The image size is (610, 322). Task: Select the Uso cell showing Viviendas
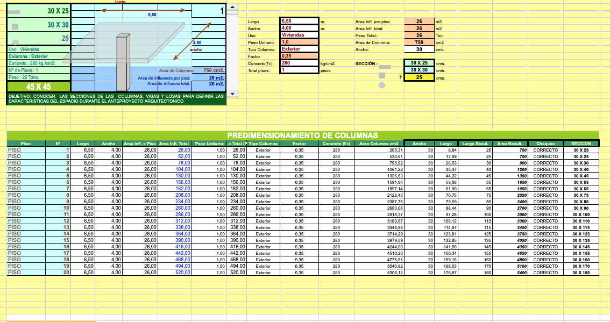click(x=299, y=35)
